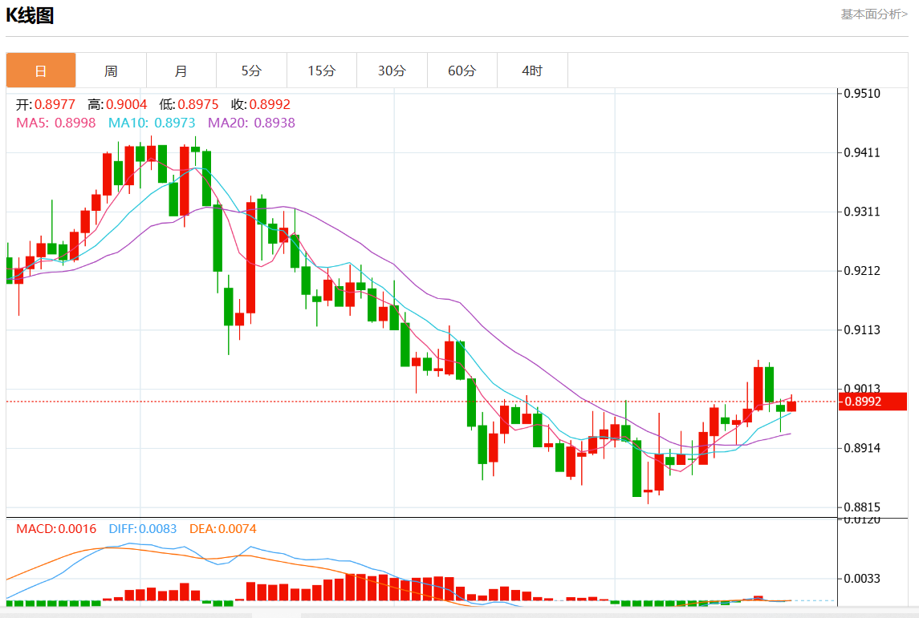This screenshot has width=919, height=618.
Task: Click the 高:0.9004 high price value
Action: pyautogui.click(x=117, y=104)
